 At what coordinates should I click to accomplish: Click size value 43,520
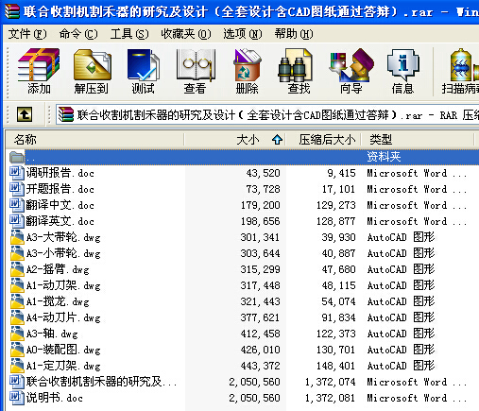(263, 173)
